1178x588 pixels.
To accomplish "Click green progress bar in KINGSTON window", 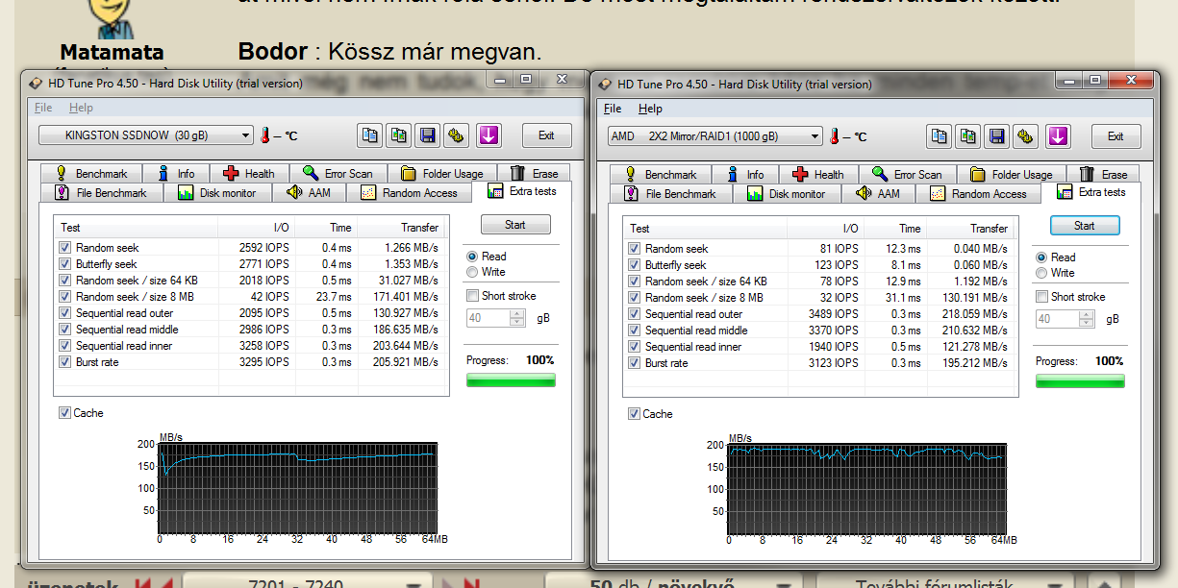I will point(511,380).
